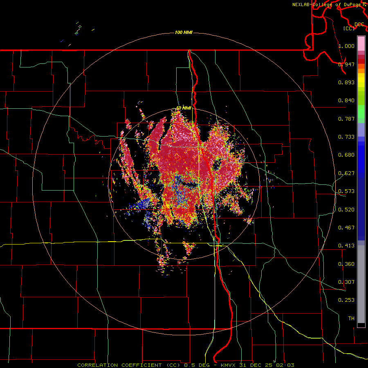
Task: Click the 0.627 scale value
Action: (346, 173)
